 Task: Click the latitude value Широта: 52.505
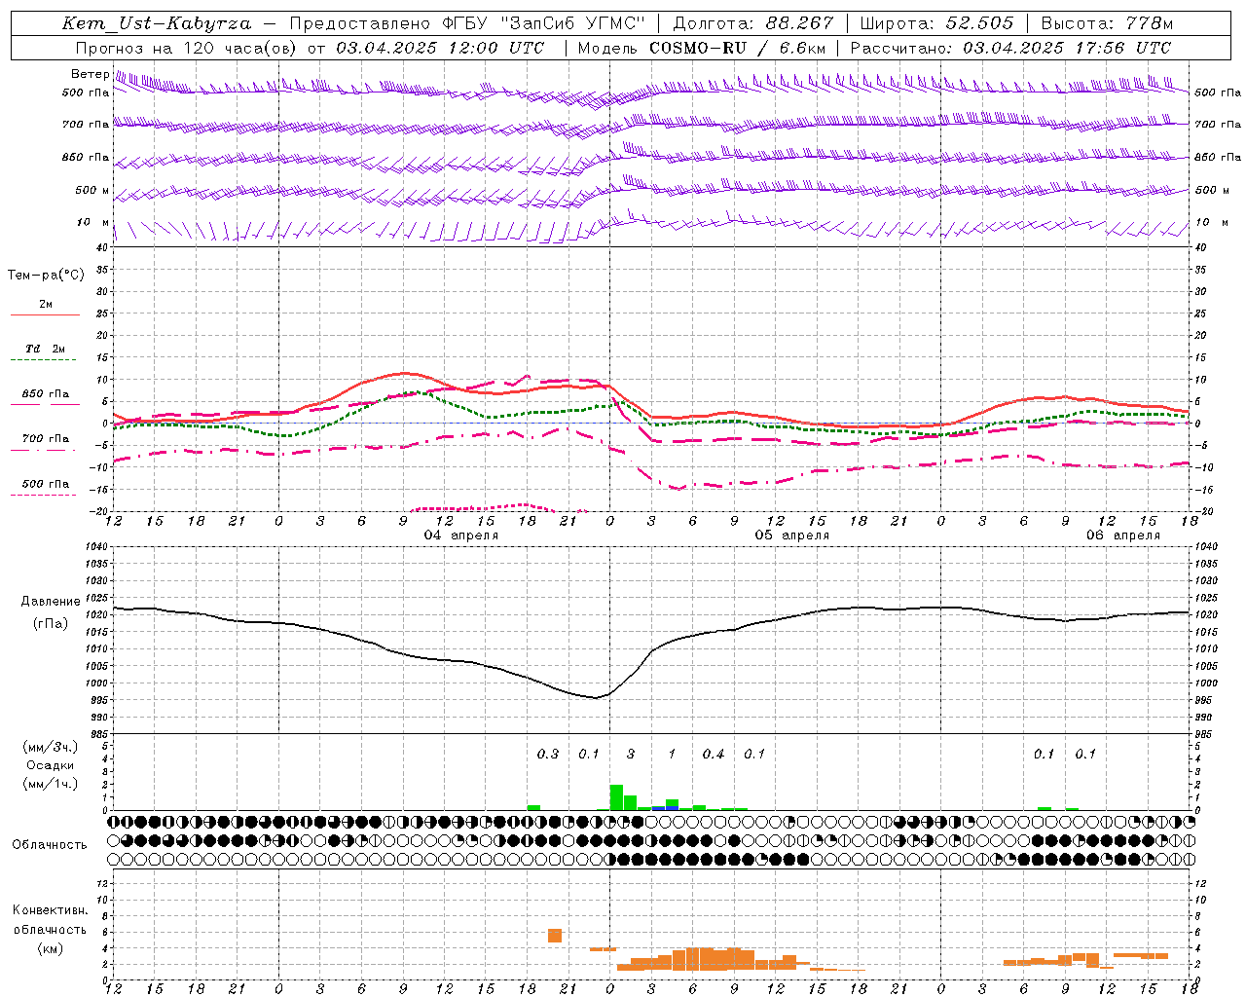click(x=936, y=23)
